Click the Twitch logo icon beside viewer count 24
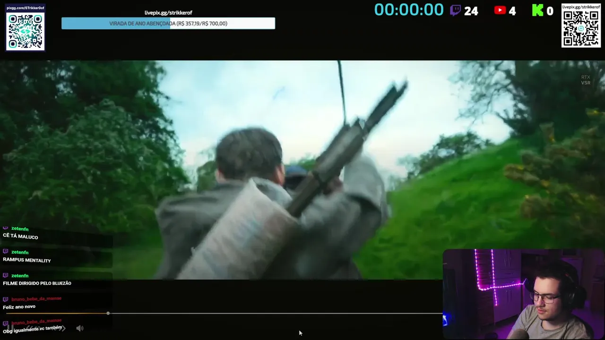 455,10
